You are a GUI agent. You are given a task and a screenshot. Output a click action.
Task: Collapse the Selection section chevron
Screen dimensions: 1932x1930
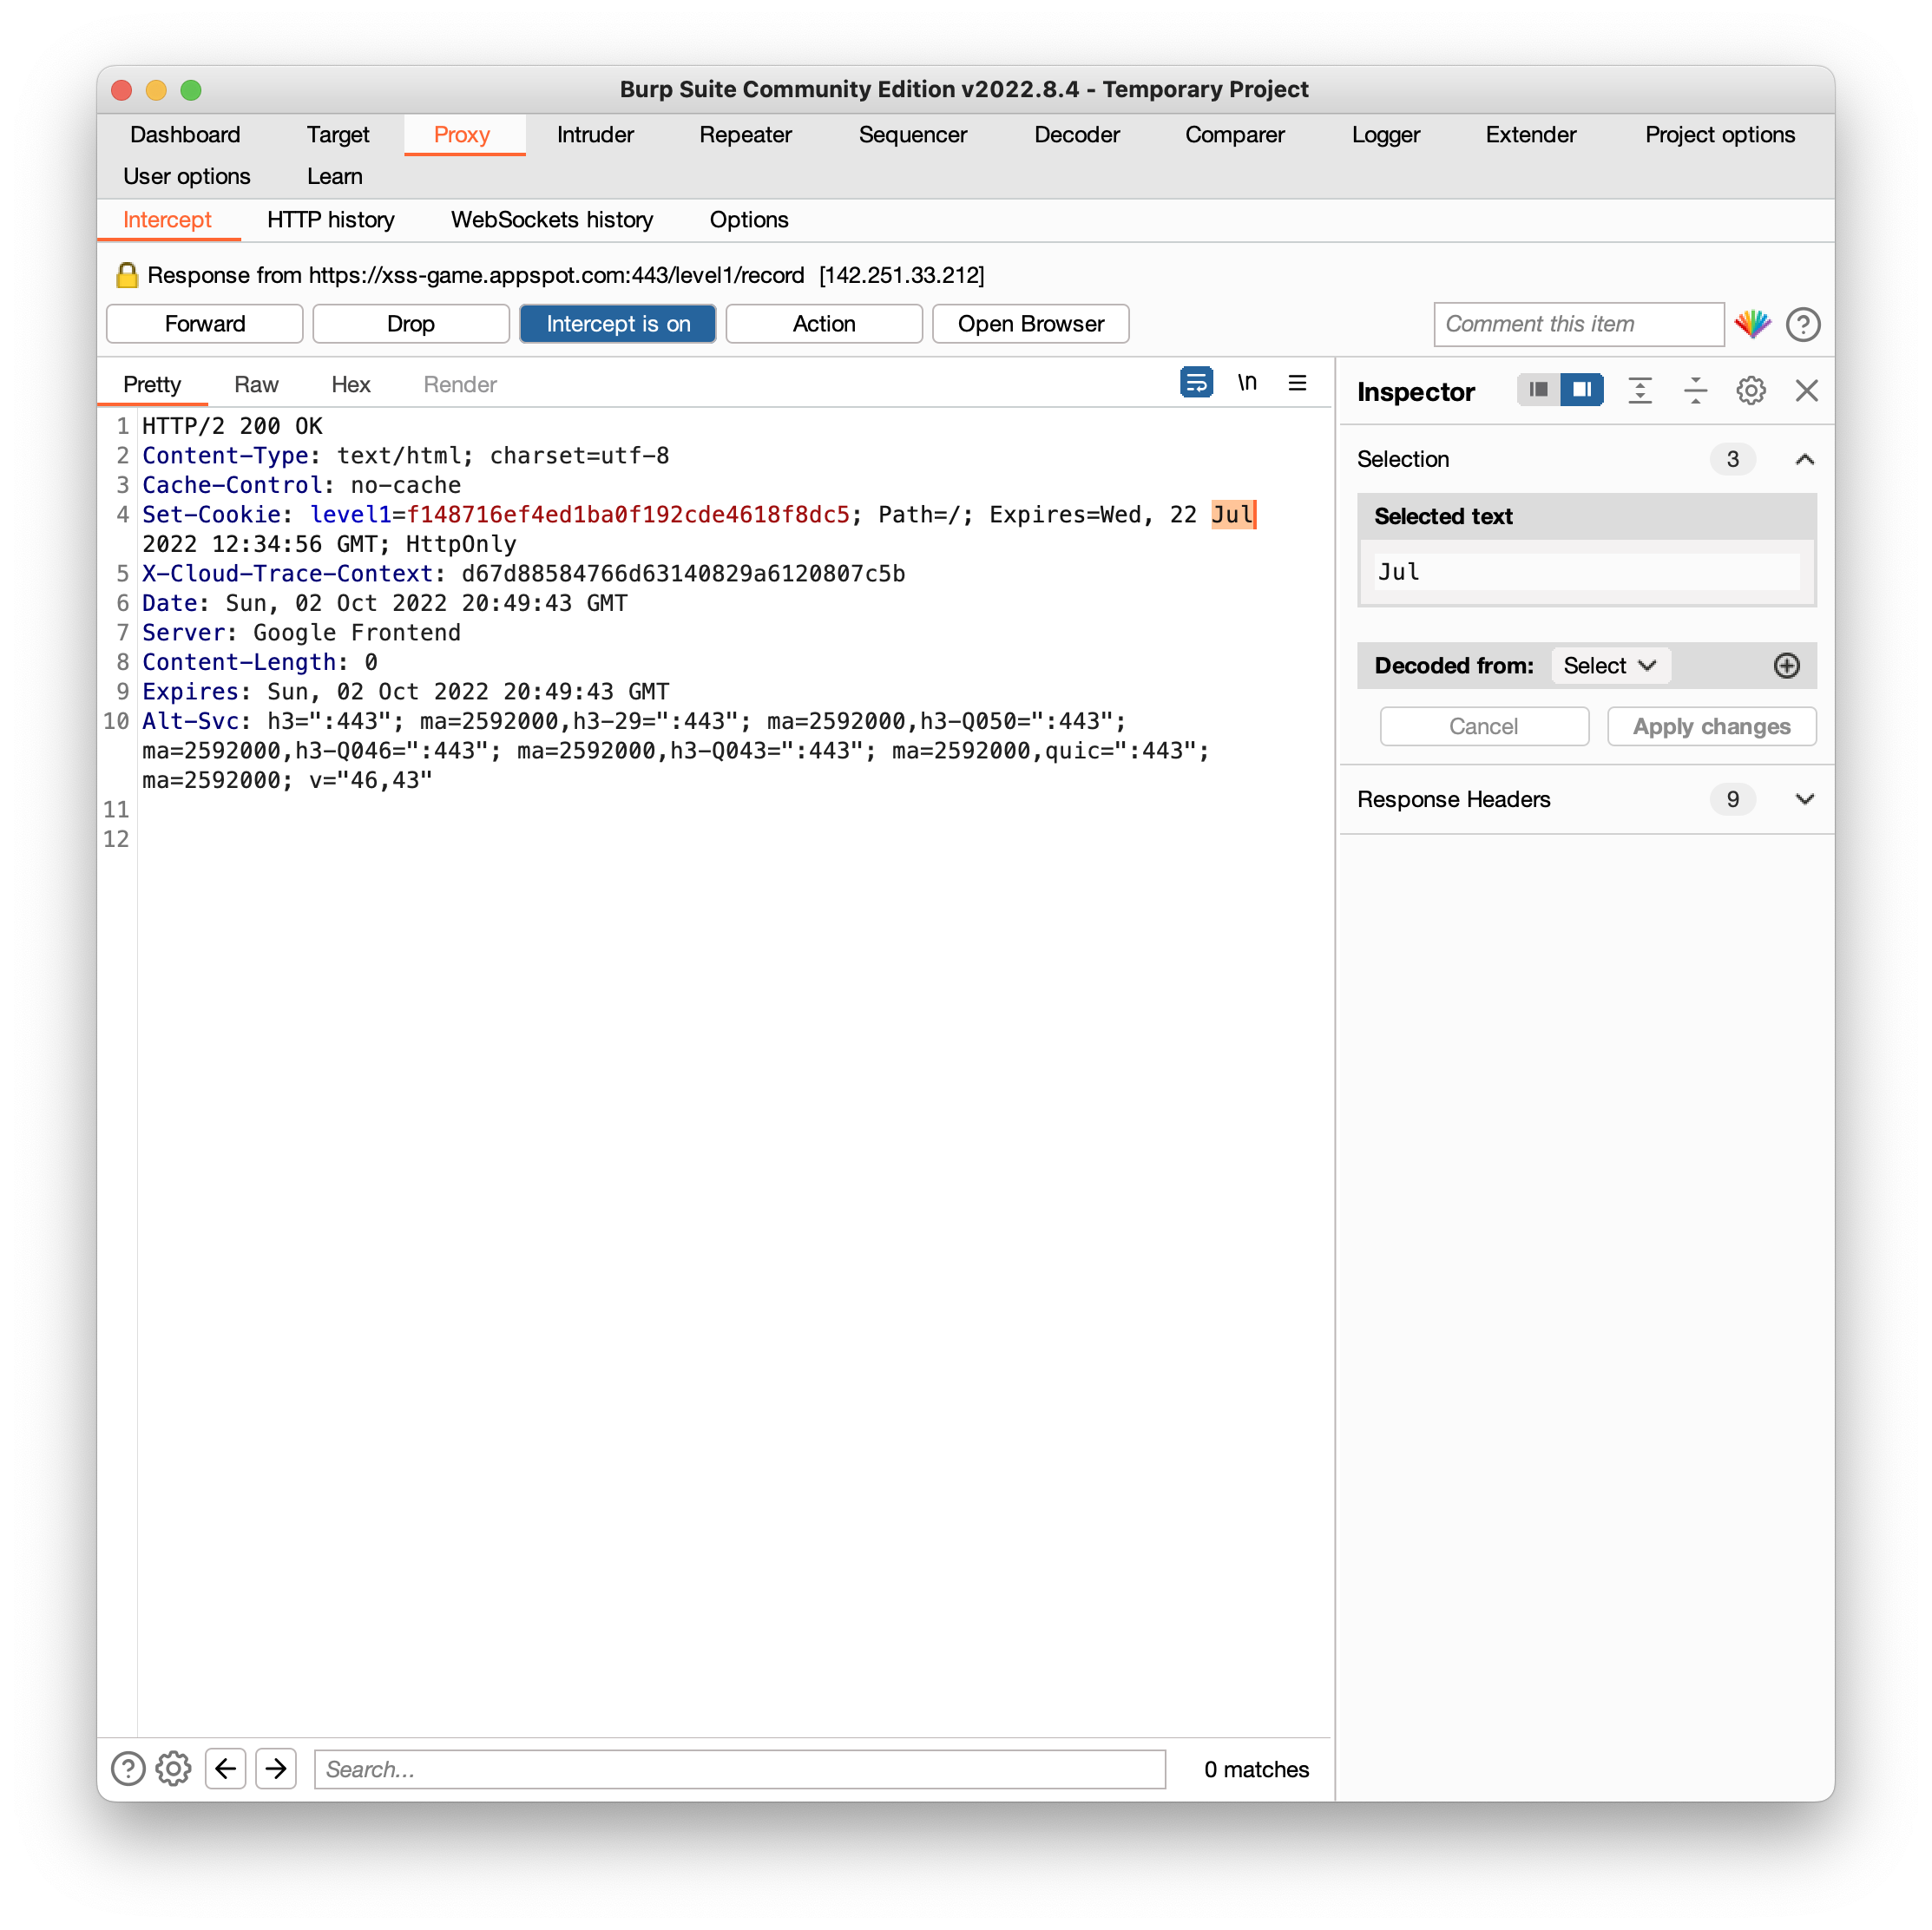pos(1804,460)
